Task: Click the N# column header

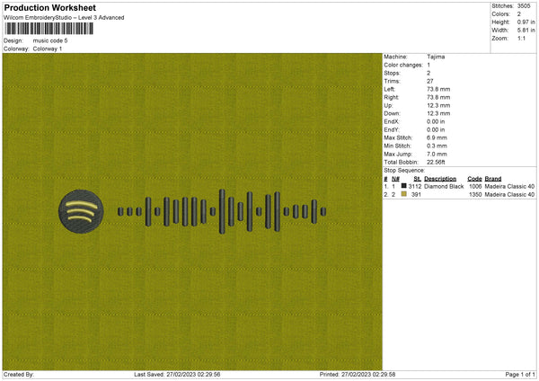Action: (395, 179)
